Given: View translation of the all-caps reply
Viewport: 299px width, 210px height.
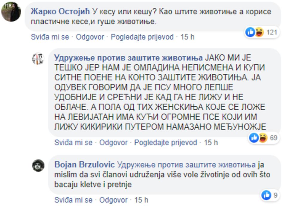Looking at the screenshot, I should [x=165, y=143].
